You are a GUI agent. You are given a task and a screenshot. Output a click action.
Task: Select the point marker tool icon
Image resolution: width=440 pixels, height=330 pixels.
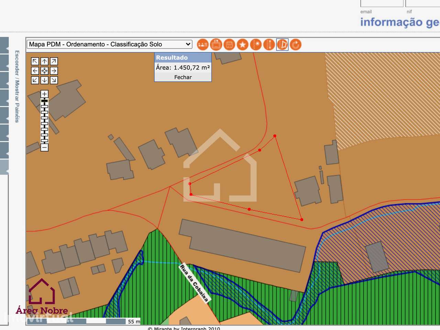click(x=256, y=44)
